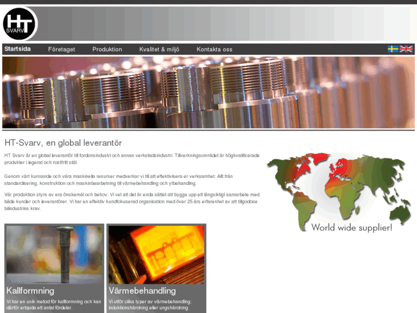Viewport: 417px width, 313px height.
Task: Open the Värmebehandling furnace photo
Action: 157,254
